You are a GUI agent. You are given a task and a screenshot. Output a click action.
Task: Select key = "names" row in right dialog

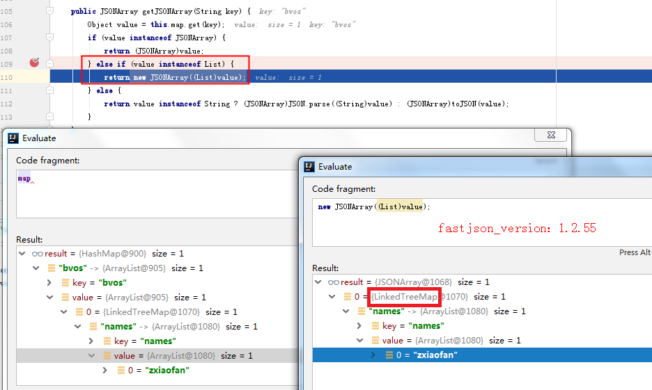482,325
